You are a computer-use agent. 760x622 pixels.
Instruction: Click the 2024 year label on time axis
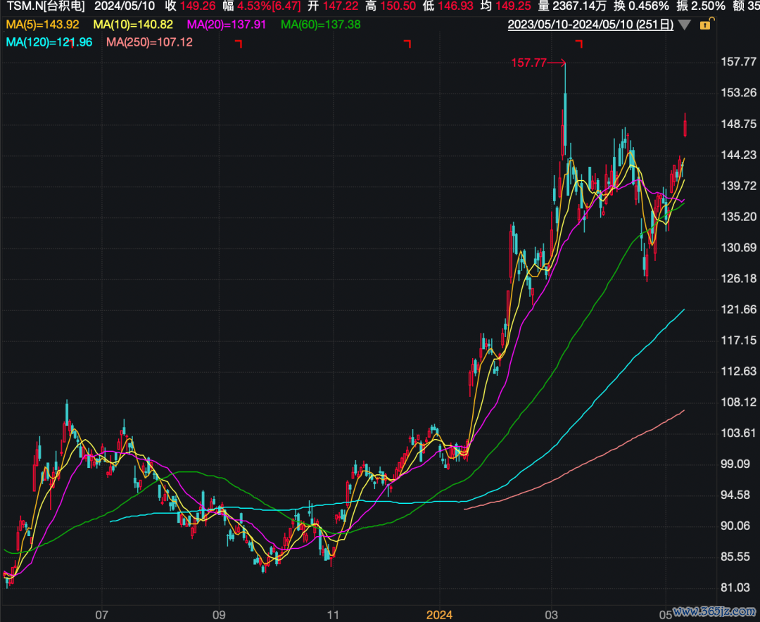coord(439,614)
